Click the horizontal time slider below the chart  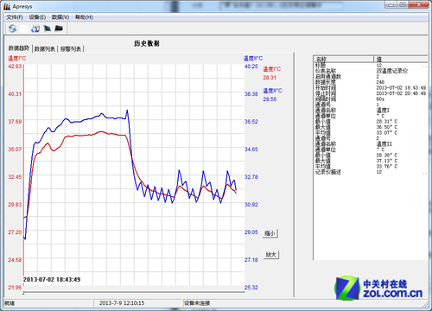[134, 293]
